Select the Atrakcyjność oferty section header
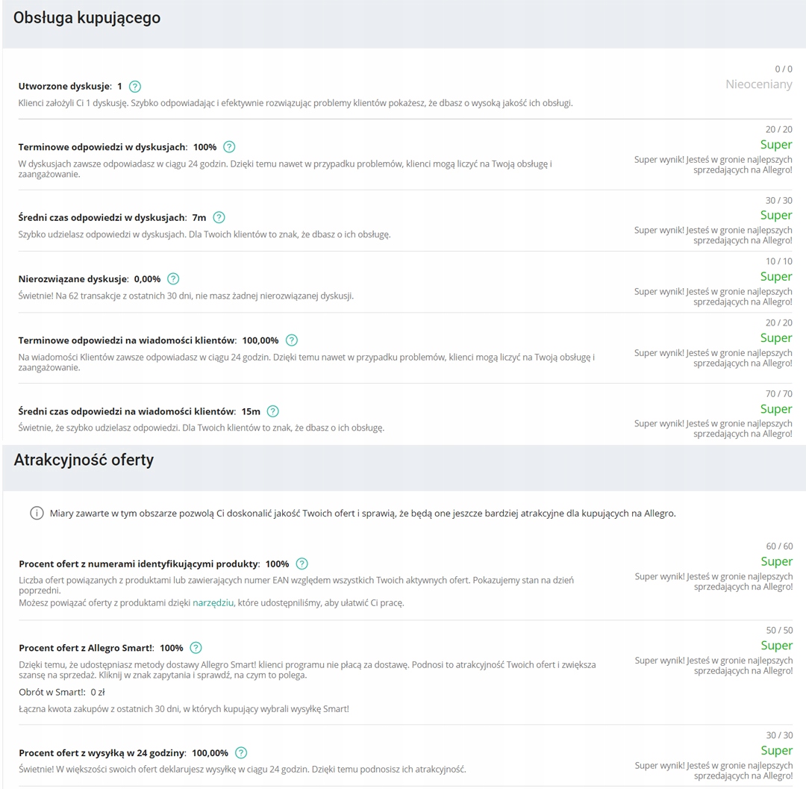806x789 pixels. 84,461
